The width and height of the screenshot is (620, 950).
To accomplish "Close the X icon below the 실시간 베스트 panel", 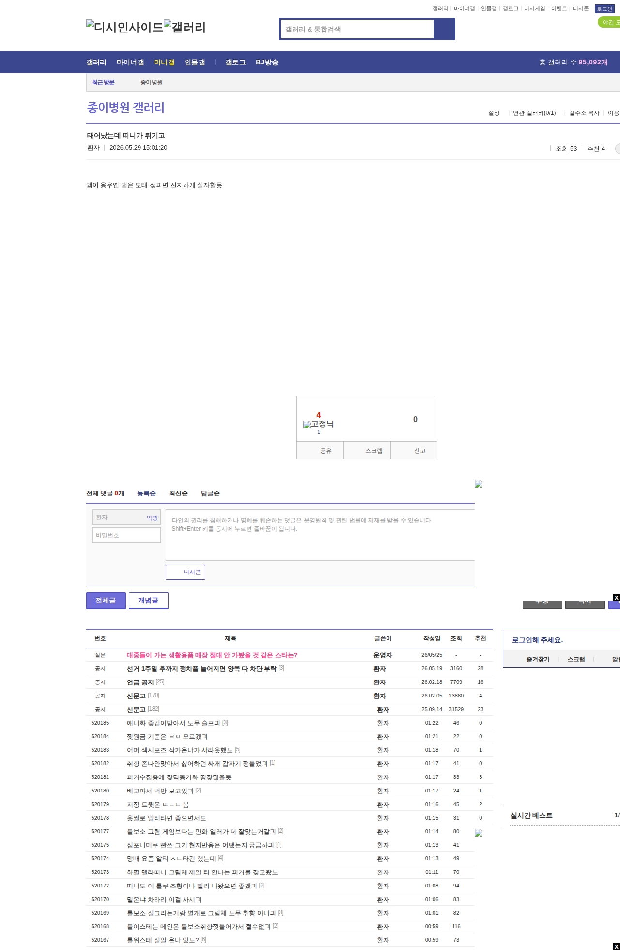I will click(616, 946).
